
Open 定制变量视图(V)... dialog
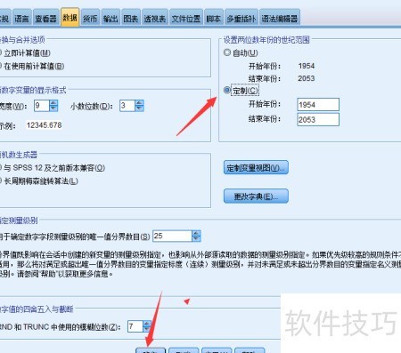[256, 168]
